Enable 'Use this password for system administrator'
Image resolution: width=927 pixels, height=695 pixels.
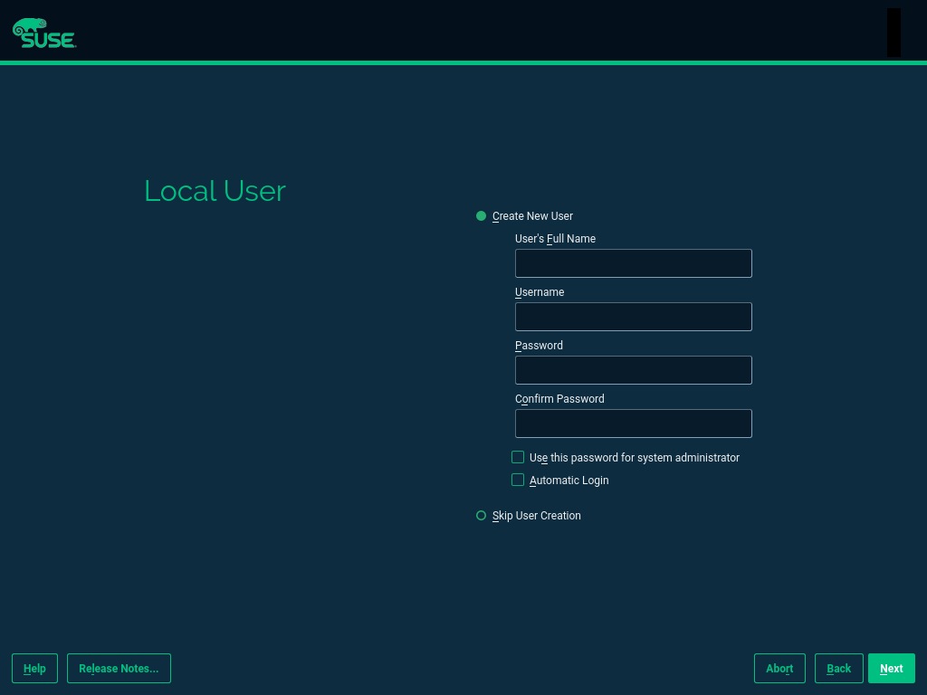[x=518, y=458]
